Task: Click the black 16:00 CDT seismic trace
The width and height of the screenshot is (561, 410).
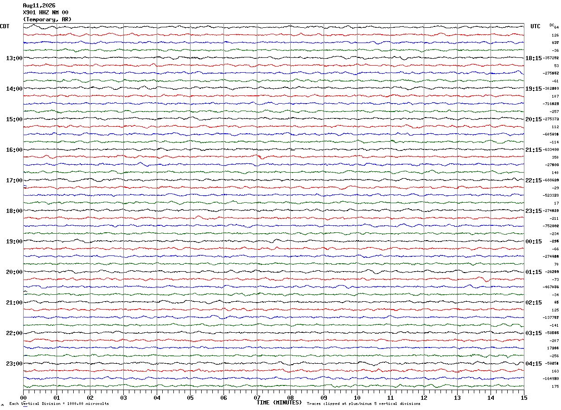Action: click(274, 149)
